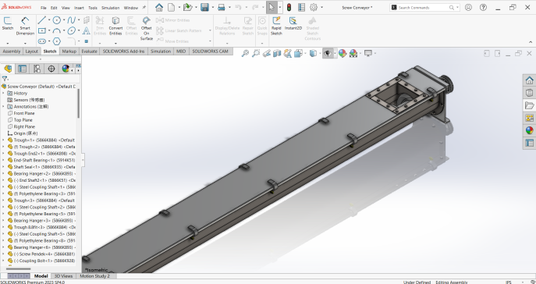Open File Explorer in task pane

tap(530, 105)
